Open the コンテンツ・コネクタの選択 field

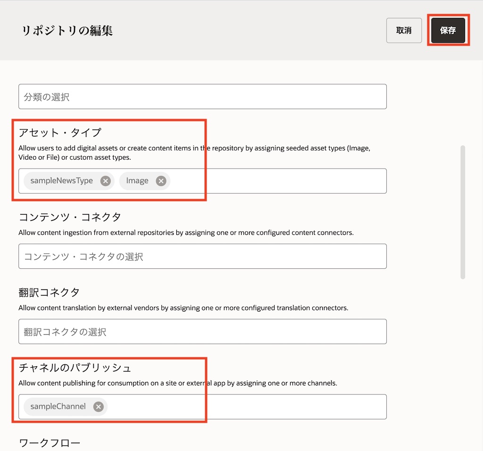tap(202, 257)
